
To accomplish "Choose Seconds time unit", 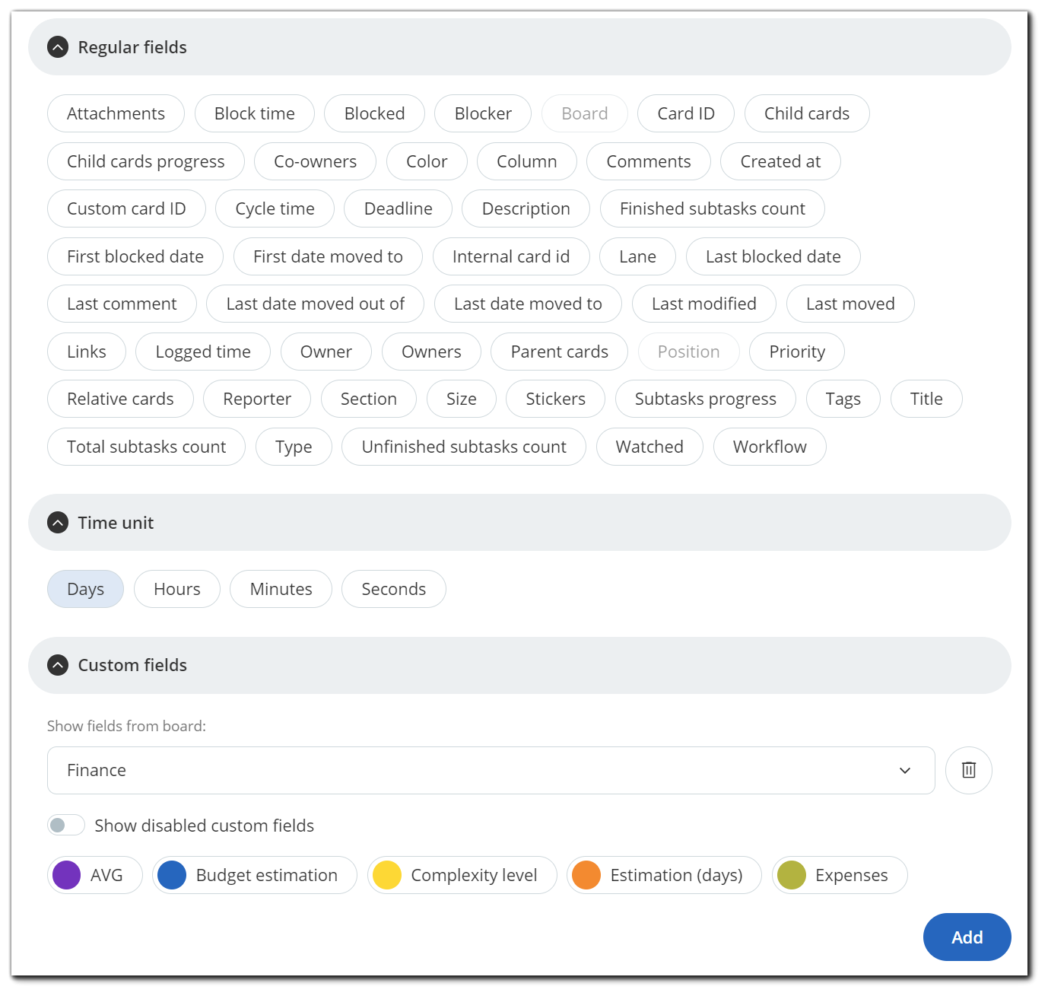I will (393, 589).
